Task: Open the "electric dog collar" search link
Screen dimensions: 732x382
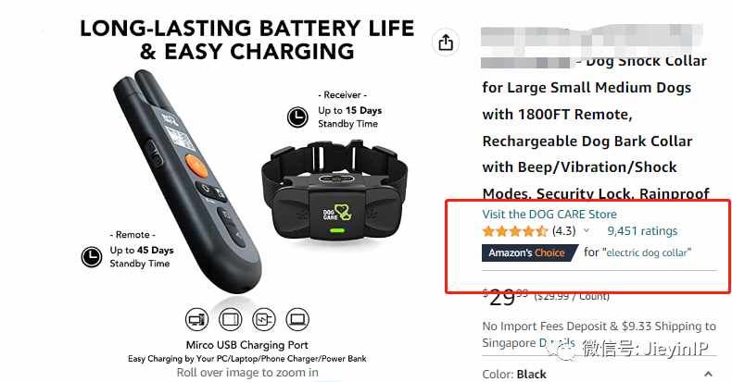Action: [647, 253]
